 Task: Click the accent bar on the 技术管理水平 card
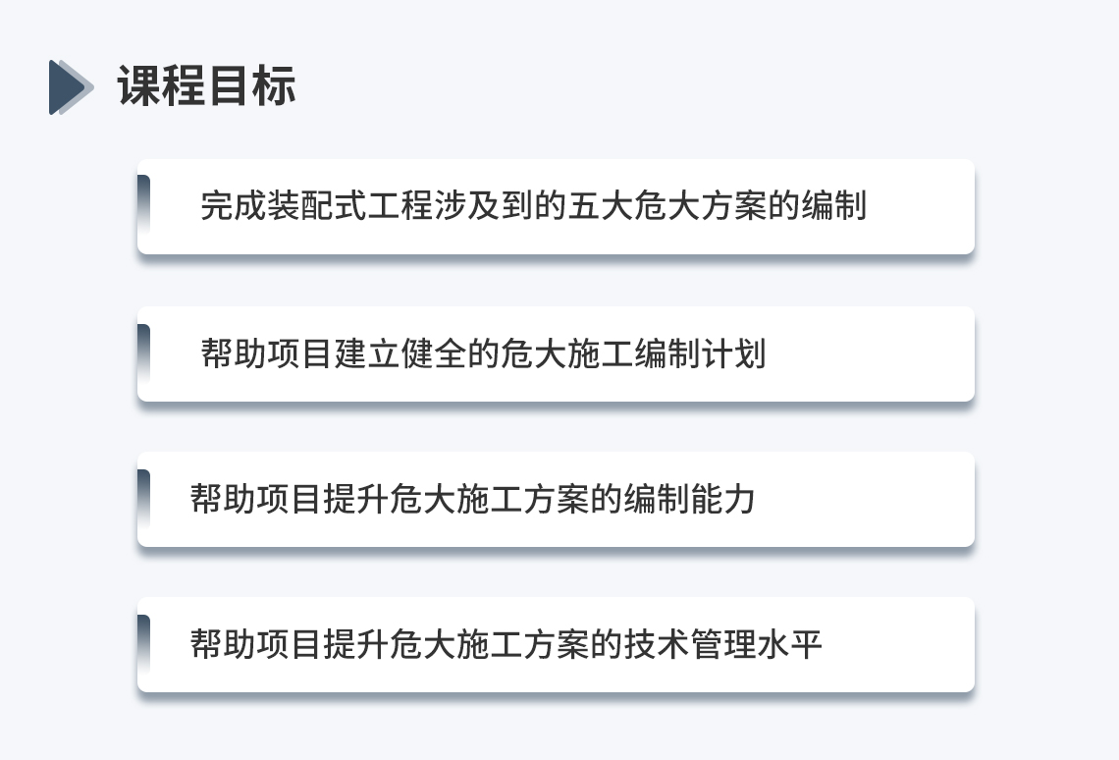point(144,644)
